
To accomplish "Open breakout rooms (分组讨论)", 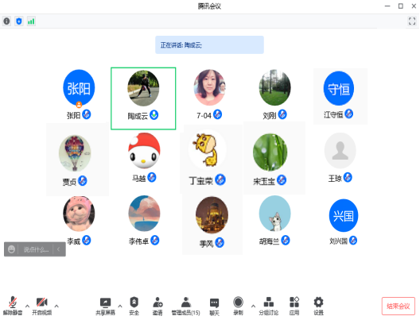I will (x=268, y=306).
